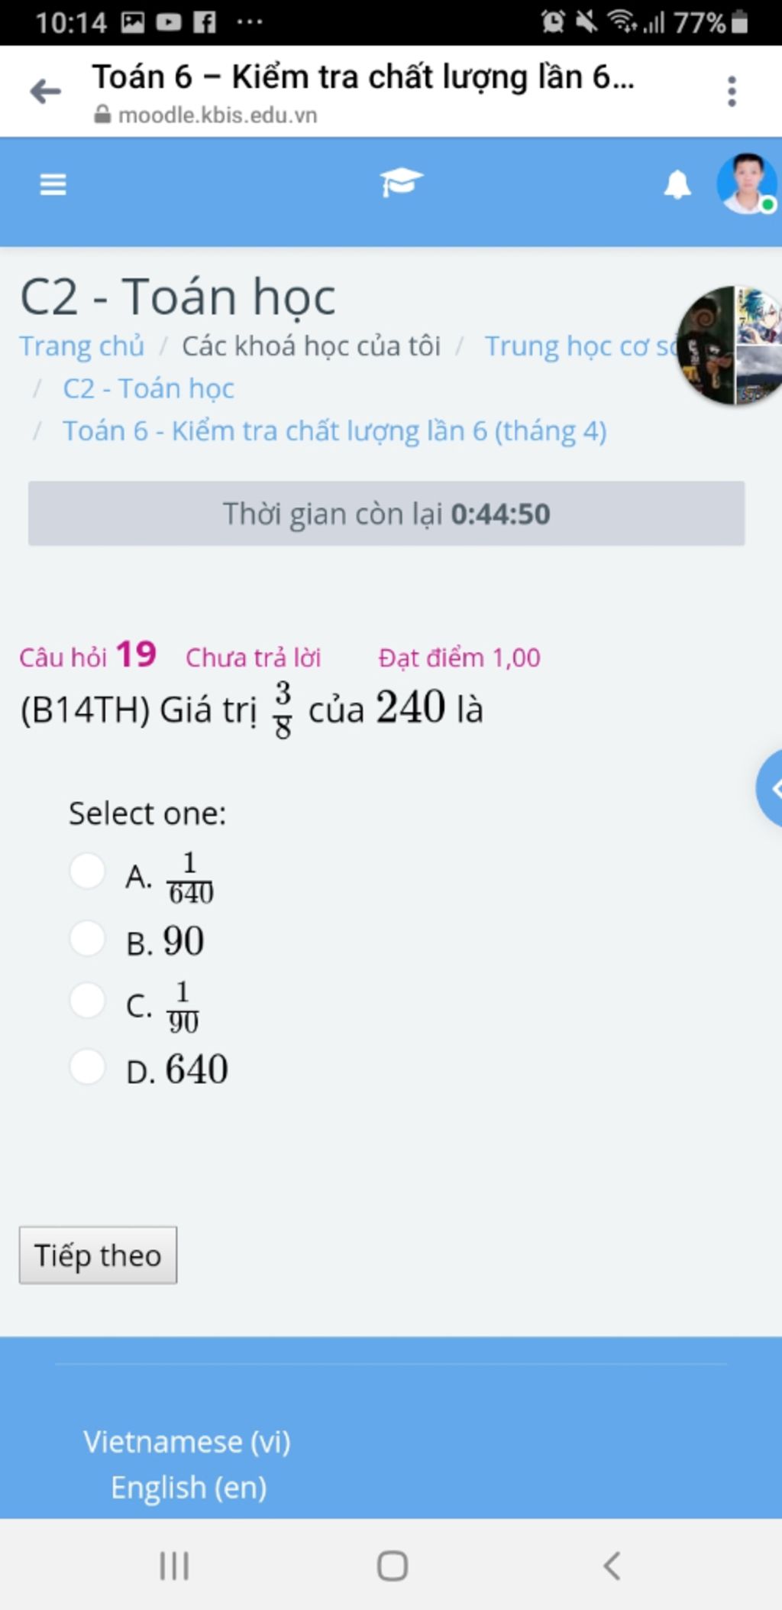Open the hamburger navigation menu

coord(53,184)
